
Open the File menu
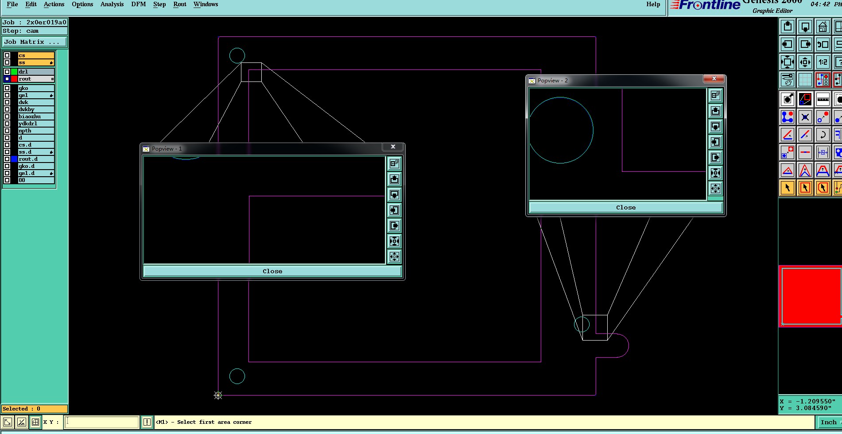(x=12, y=4)
